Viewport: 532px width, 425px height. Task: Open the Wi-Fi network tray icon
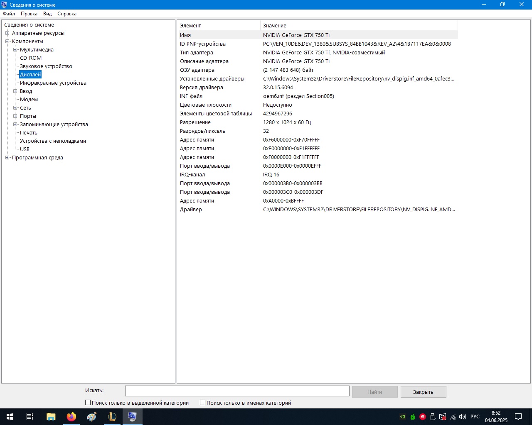click(453, 417)
